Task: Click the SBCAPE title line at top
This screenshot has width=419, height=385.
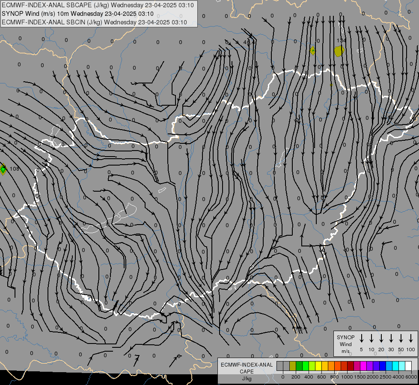Action: (98, 5)
